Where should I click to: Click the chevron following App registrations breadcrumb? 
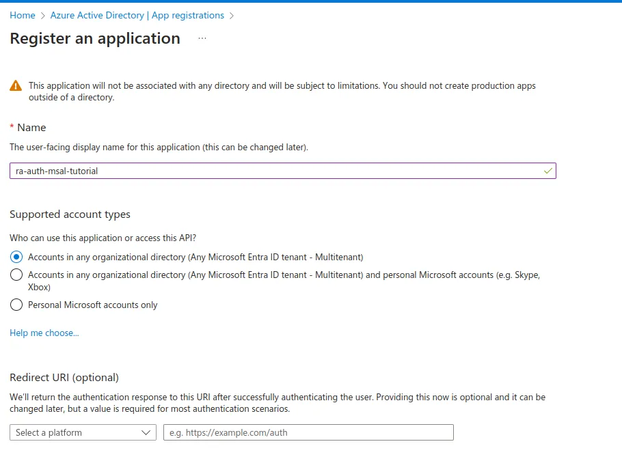[x=232, y=15]
